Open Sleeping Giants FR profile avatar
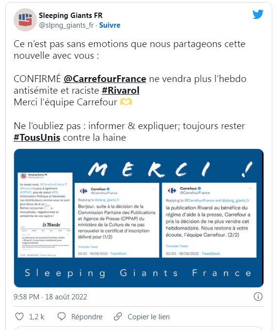The image size is (280, 330). [25, 20]
